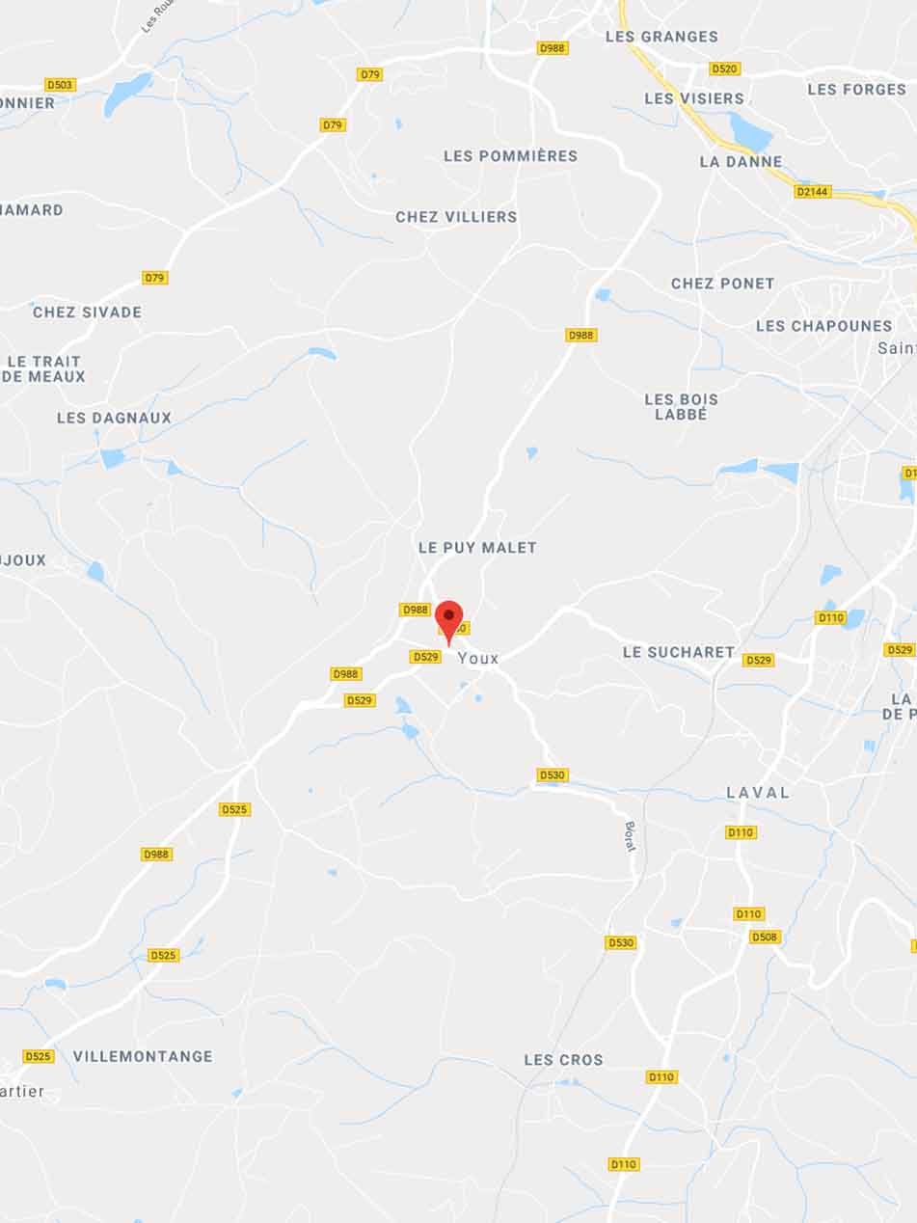Viewport: 917px width, 1223px height.
Task: Click the Laval place label
Action: tap(758, 792)
